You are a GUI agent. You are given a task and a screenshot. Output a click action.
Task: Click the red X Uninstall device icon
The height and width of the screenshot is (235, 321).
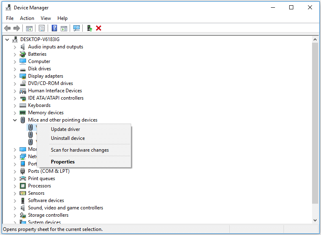point(99,28)
